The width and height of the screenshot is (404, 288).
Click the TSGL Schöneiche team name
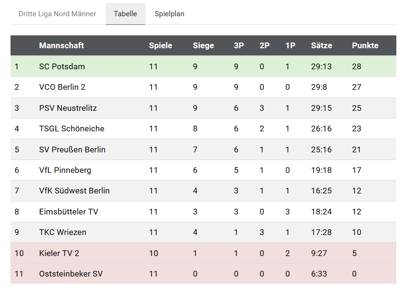point(72,128)
